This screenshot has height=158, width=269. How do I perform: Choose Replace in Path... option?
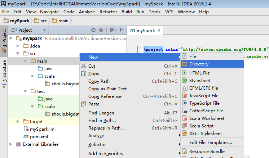[130, 128]
